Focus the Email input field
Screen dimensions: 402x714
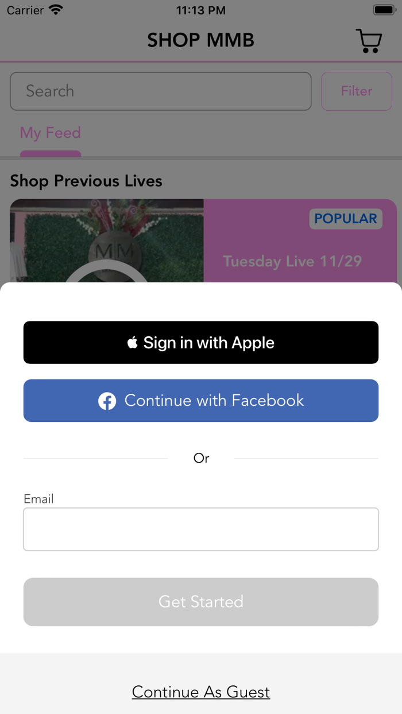[x=201, y=529]
